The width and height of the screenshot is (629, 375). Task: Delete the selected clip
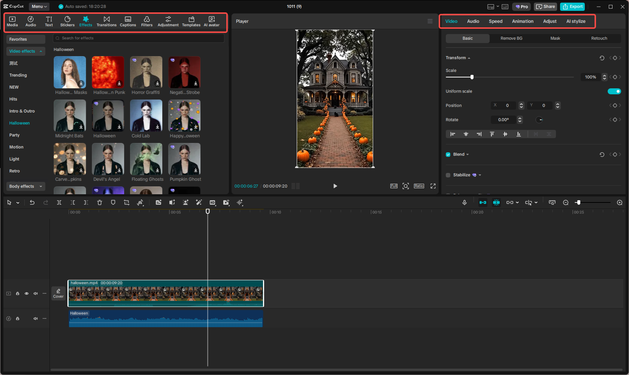click(99, 202)
